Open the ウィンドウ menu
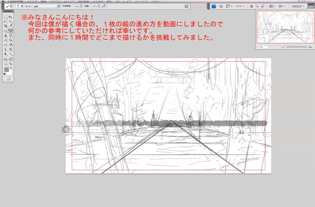The image size is (315, 207). point(141,1)
